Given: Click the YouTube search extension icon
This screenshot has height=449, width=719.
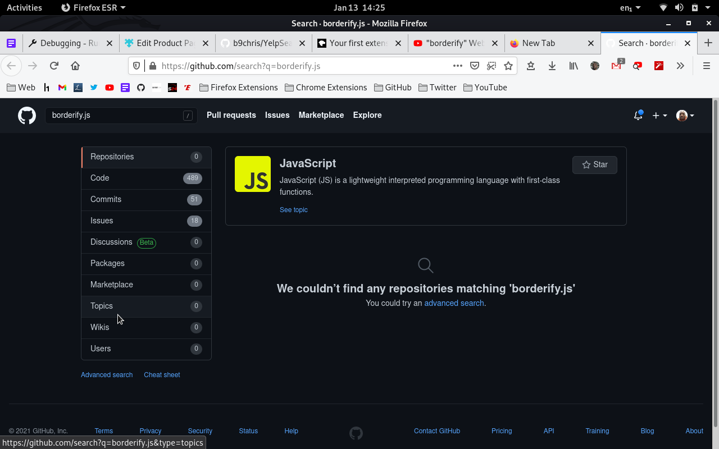Looking at the screenshot, I should click(638, 66).
